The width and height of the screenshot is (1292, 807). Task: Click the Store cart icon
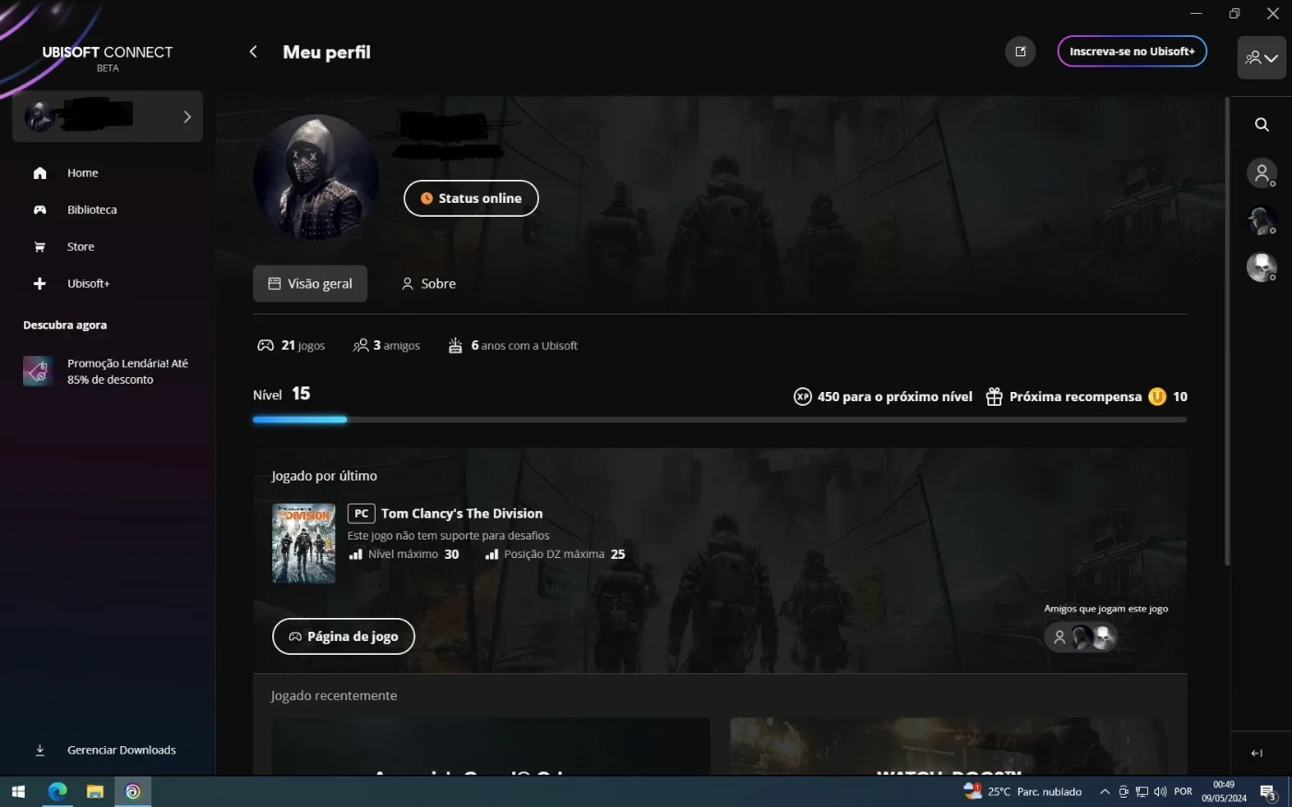pos(40,246)
